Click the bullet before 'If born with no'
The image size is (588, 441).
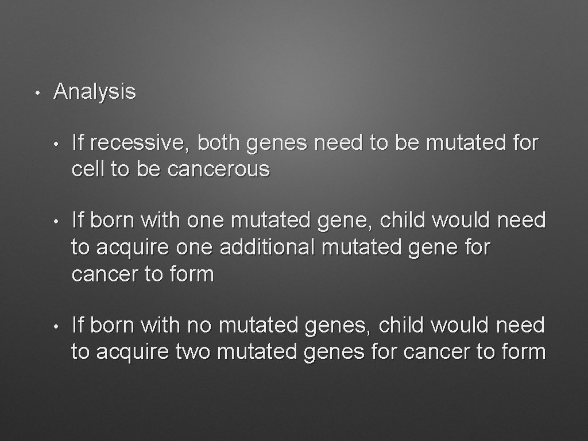[56, 327]
